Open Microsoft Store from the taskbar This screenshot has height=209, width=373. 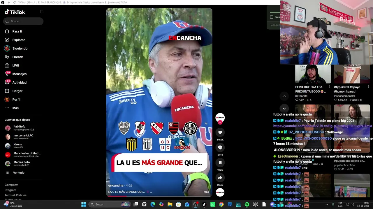click(178, 204)
